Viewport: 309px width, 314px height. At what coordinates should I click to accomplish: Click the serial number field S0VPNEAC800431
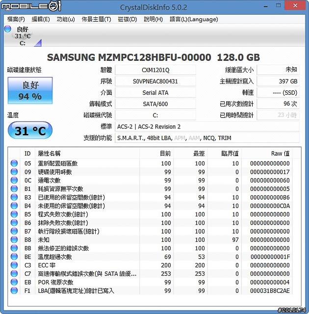(x=155, y=81)
